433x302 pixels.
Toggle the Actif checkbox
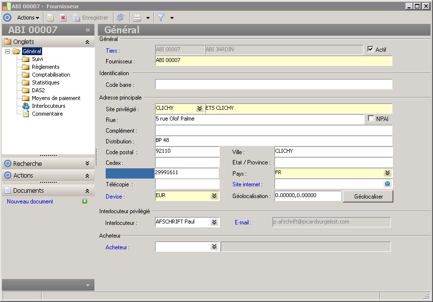click(x=370, y=49)
